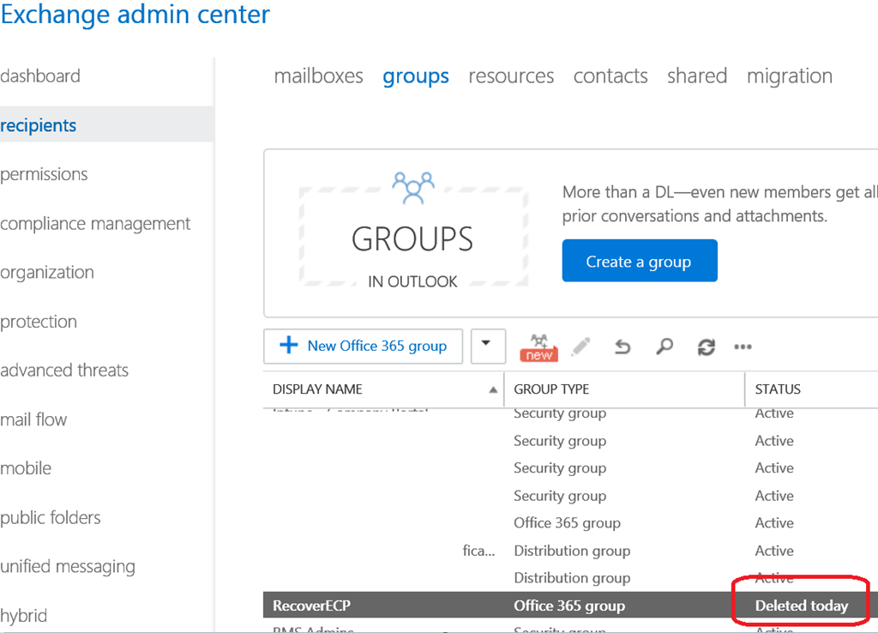Open the more options ellipsis menu
The width and height of the screenshot is (878, 633).
[743, 347]
